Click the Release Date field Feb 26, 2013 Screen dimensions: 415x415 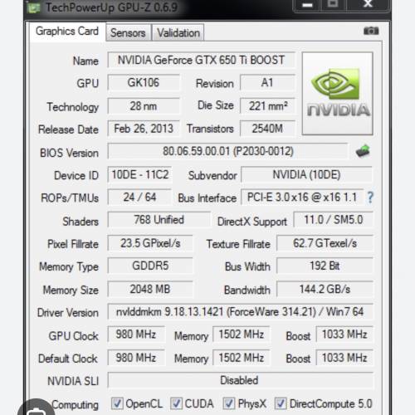tap(144, 129)
